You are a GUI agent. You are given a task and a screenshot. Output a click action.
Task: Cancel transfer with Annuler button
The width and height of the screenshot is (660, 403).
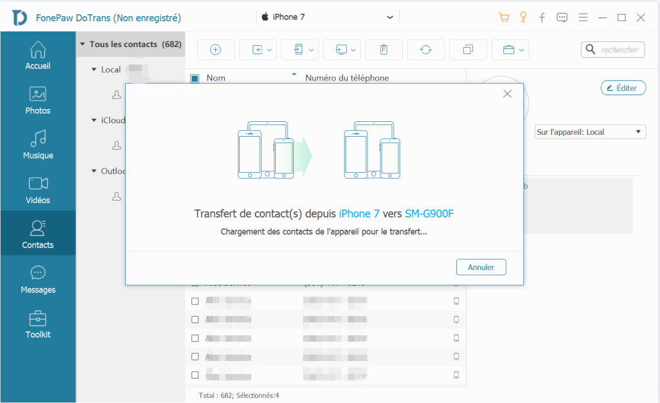click(x=481, y=267)
